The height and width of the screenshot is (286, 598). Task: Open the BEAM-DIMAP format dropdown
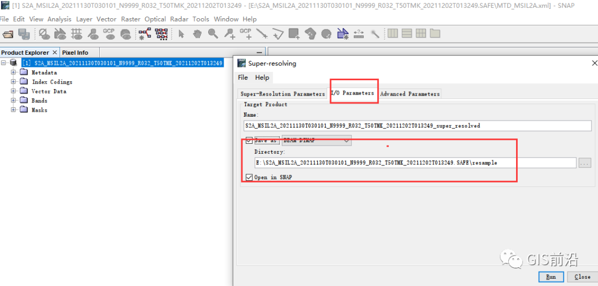317,140
